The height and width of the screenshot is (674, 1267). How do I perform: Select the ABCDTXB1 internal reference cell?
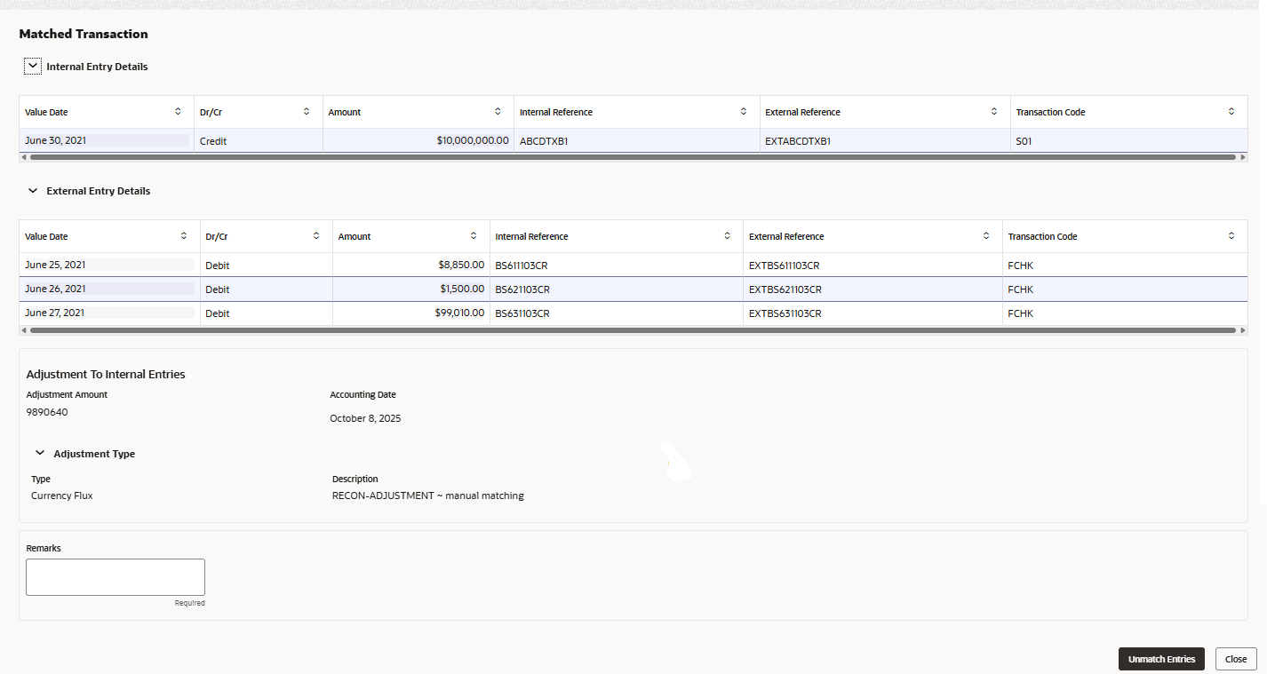pos(637,140)
